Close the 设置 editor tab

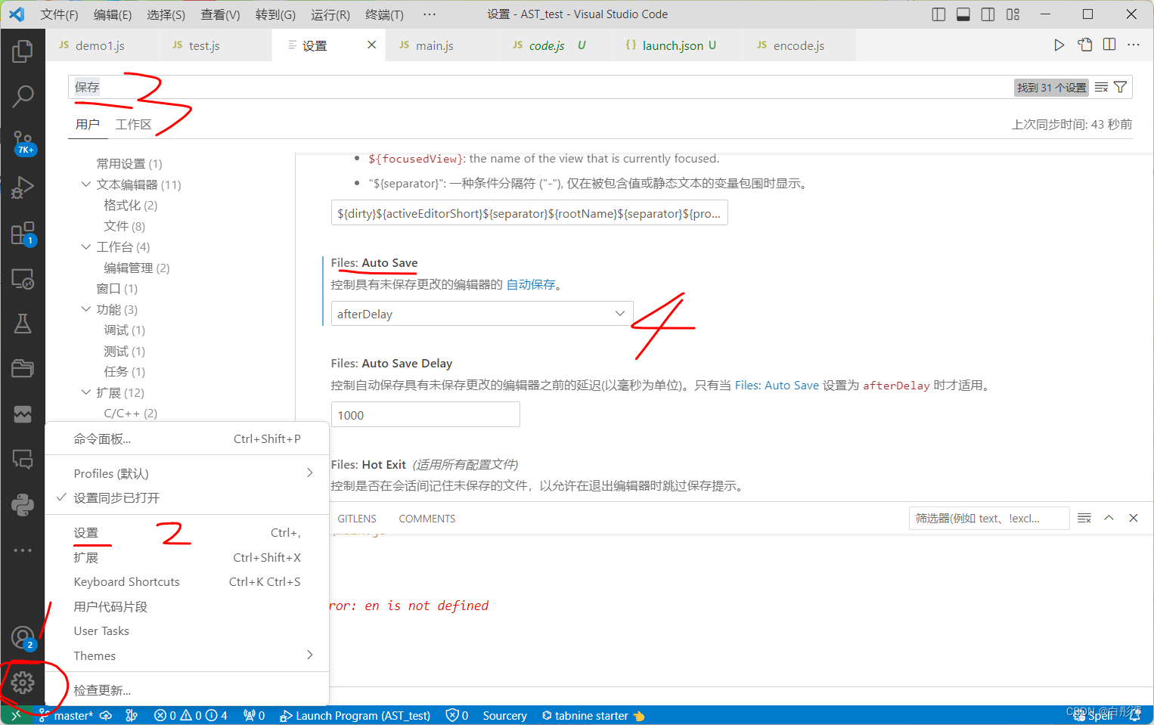click(371, 45)
